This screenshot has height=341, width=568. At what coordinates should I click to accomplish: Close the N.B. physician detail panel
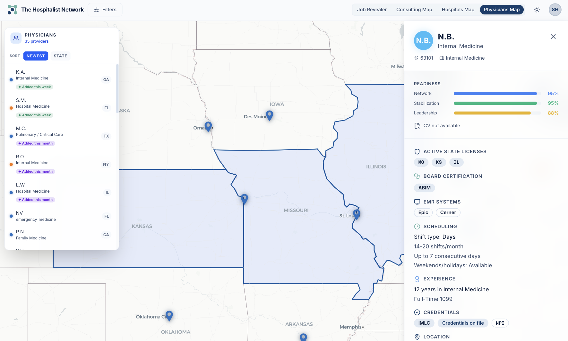click(553, 37)
